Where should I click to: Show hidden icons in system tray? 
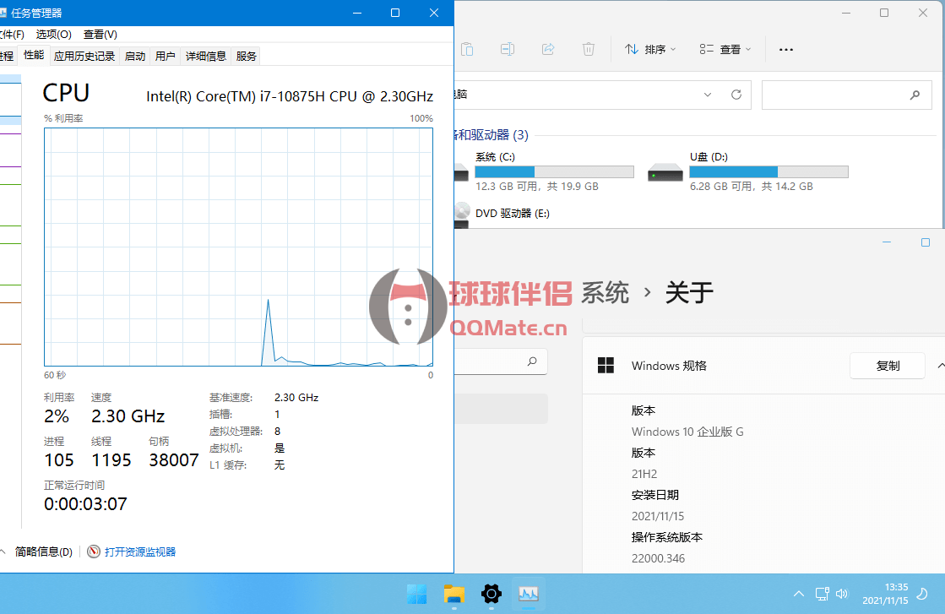799,594
